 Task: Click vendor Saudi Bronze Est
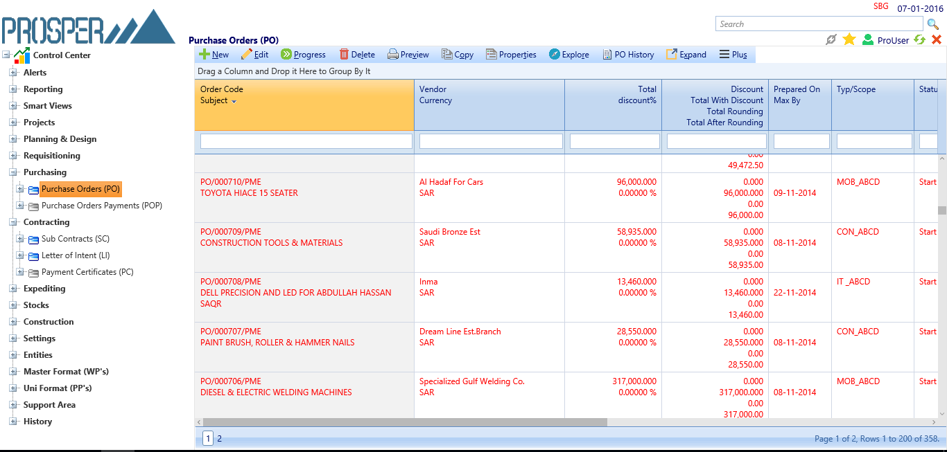450,232
